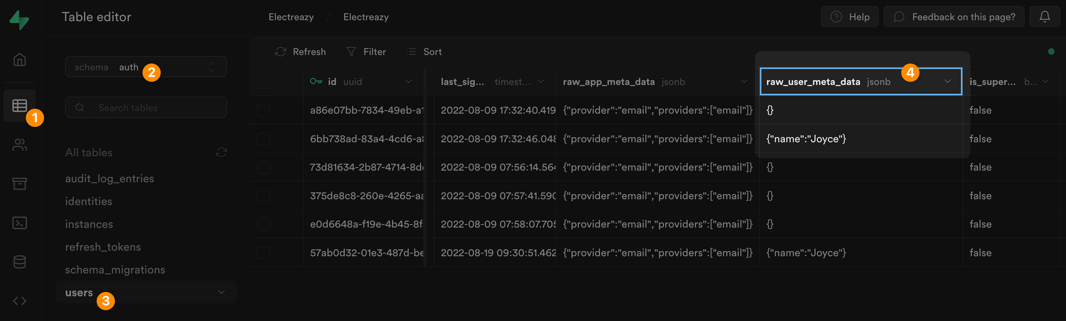The image size is (1066, 321).
Task: Open the Storage sidebar icon
Action: [19, 183]
